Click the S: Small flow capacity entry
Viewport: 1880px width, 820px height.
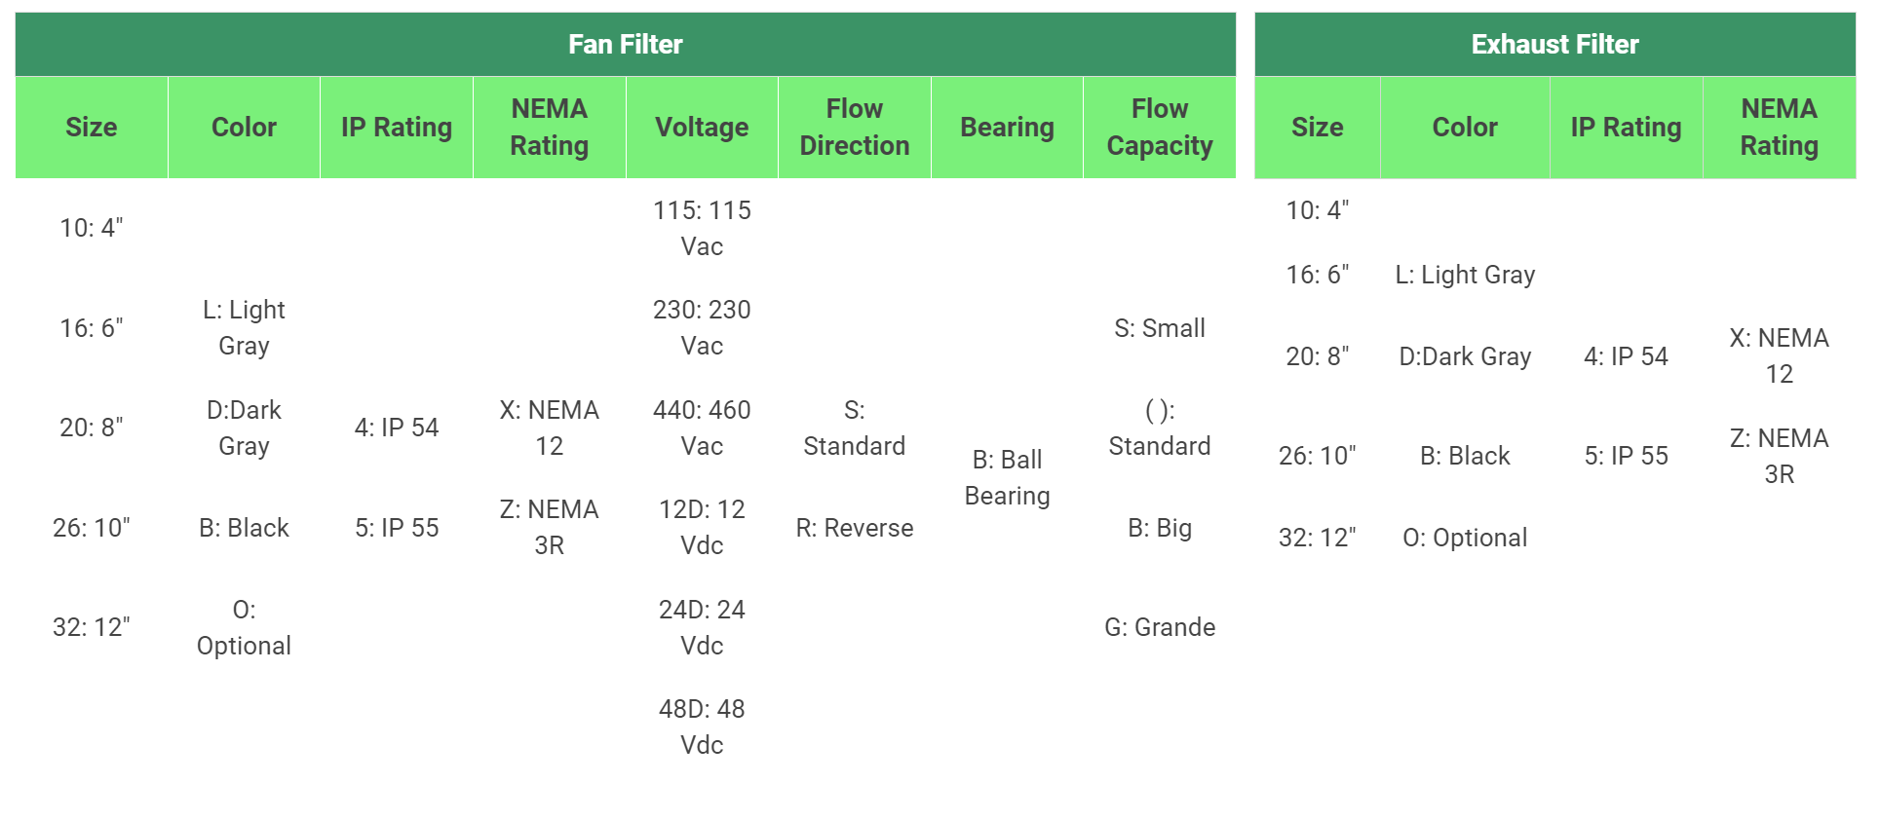[1159, 328]
